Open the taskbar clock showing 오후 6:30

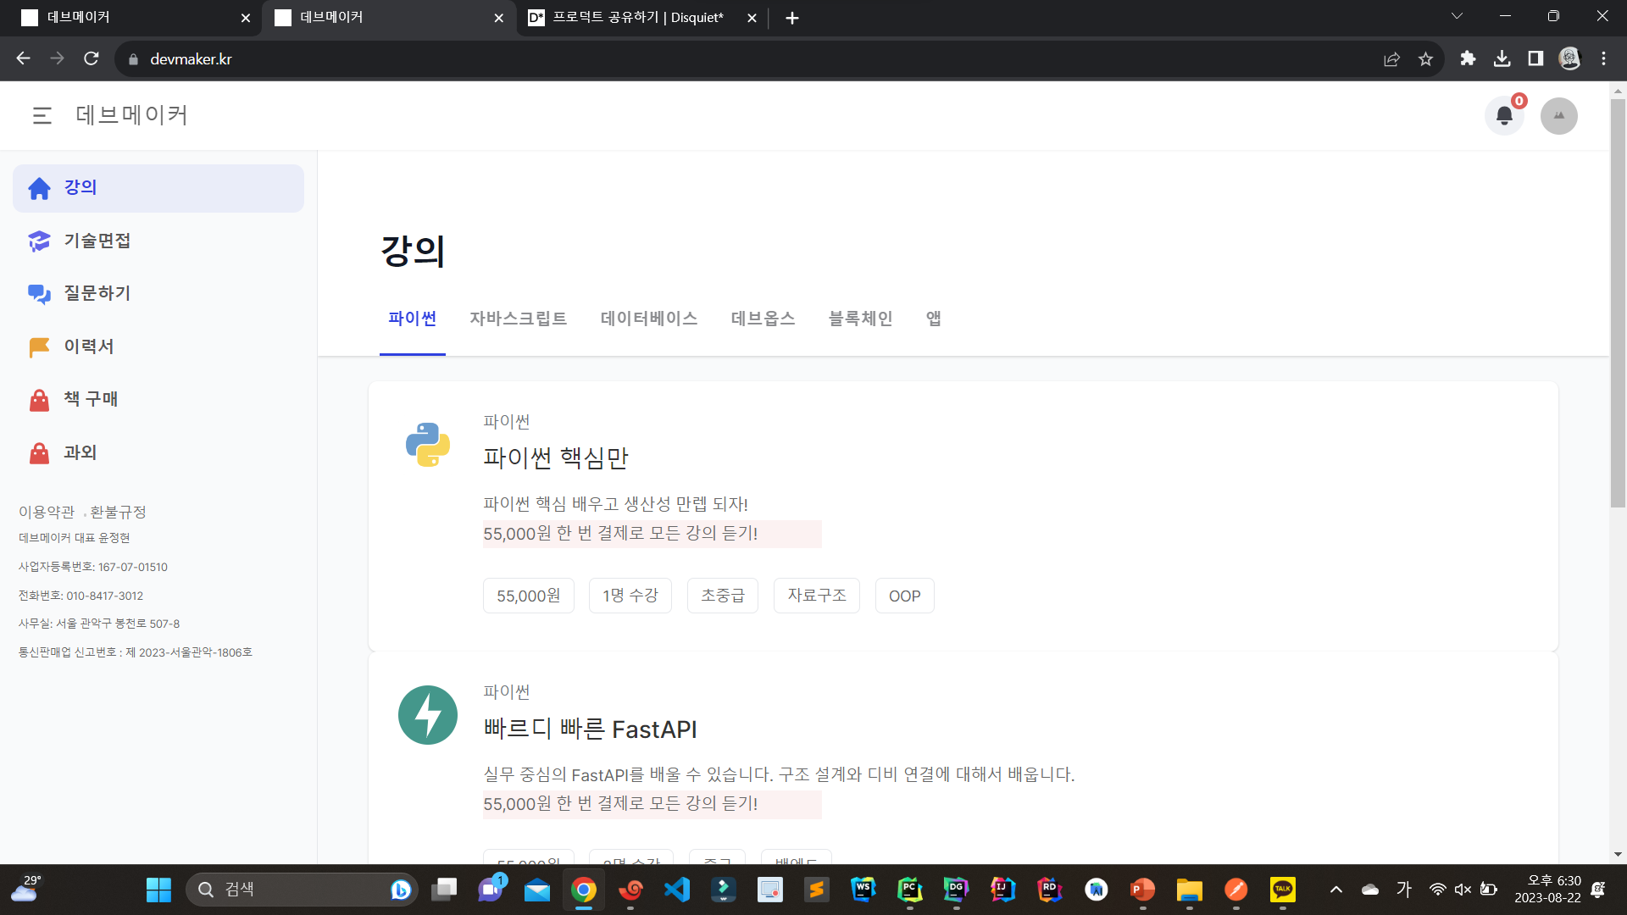tap(1547, 890)
